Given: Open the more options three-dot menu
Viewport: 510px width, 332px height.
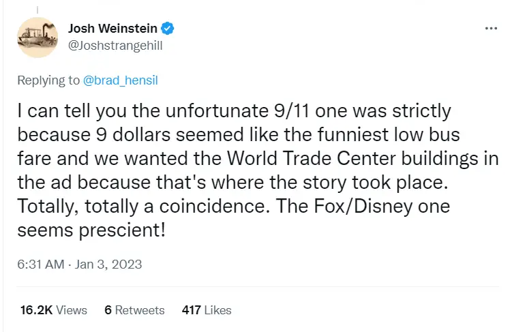Looking at the screenshot, I should point(491,29).
